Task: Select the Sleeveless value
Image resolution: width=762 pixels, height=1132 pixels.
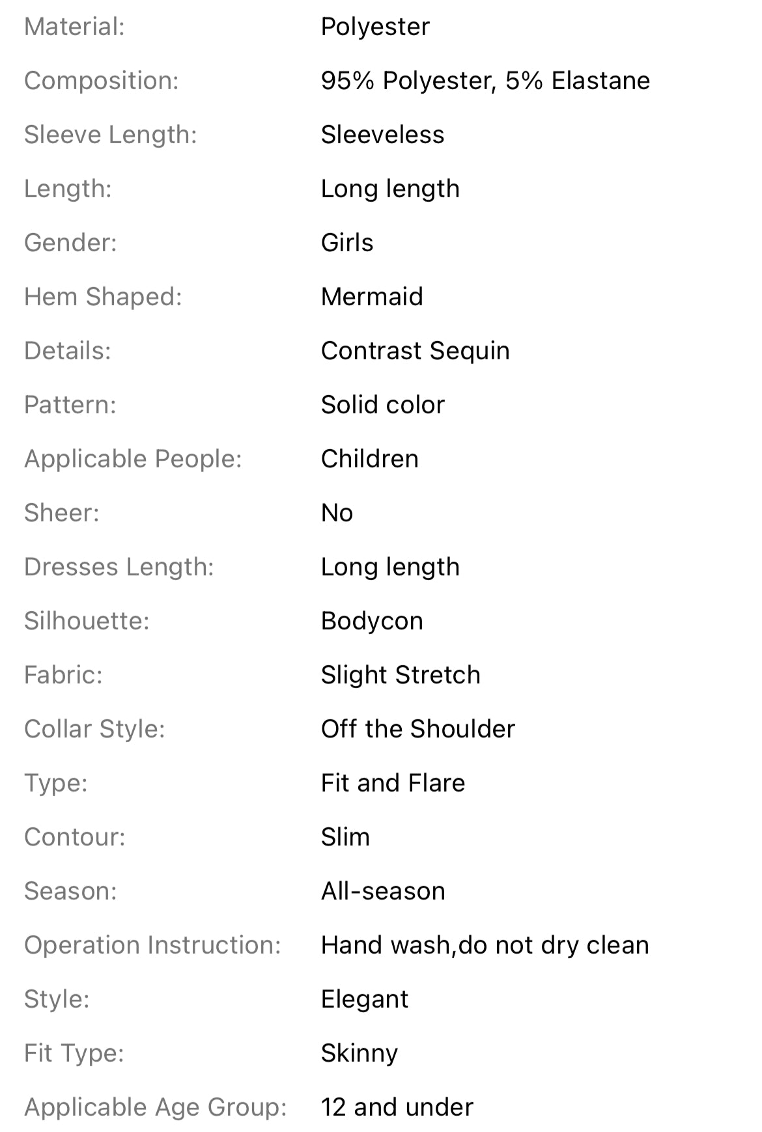Action: tap(382, 135)
